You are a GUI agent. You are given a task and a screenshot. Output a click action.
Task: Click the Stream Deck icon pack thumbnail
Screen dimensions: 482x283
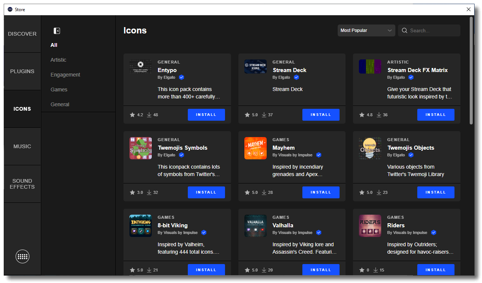[x=256, y=66]
